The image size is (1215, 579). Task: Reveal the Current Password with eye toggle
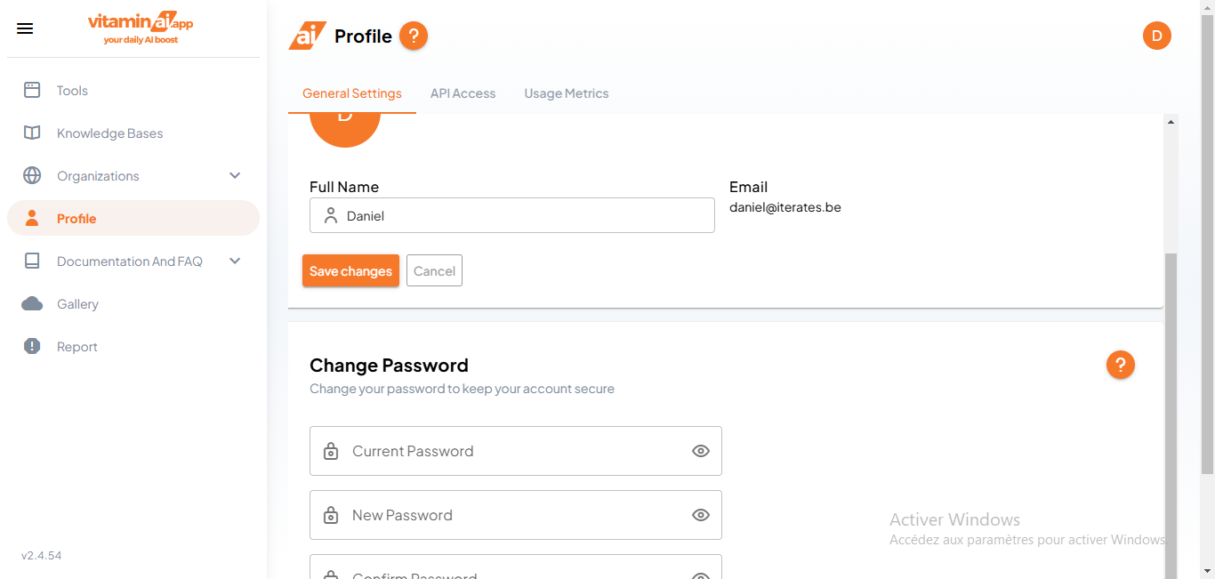click(700, 451)
